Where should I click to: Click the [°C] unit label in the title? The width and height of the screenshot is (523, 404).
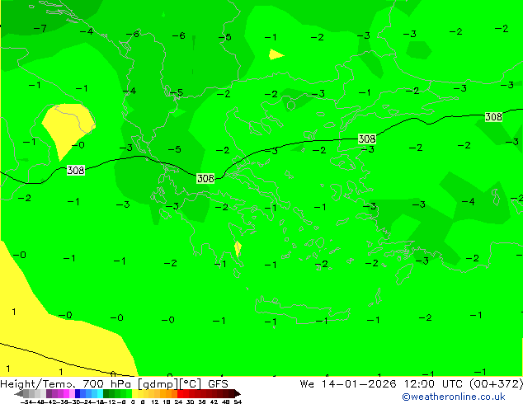[x=191, y=384]
